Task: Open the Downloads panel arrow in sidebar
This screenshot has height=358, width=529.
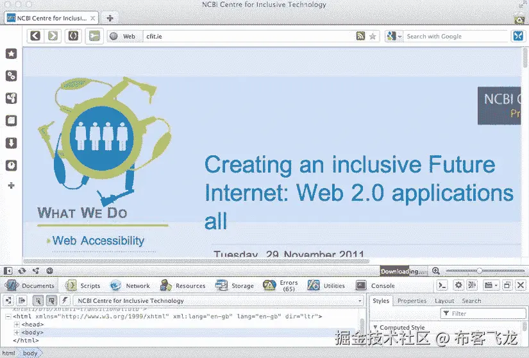Action: click(11, 143)
